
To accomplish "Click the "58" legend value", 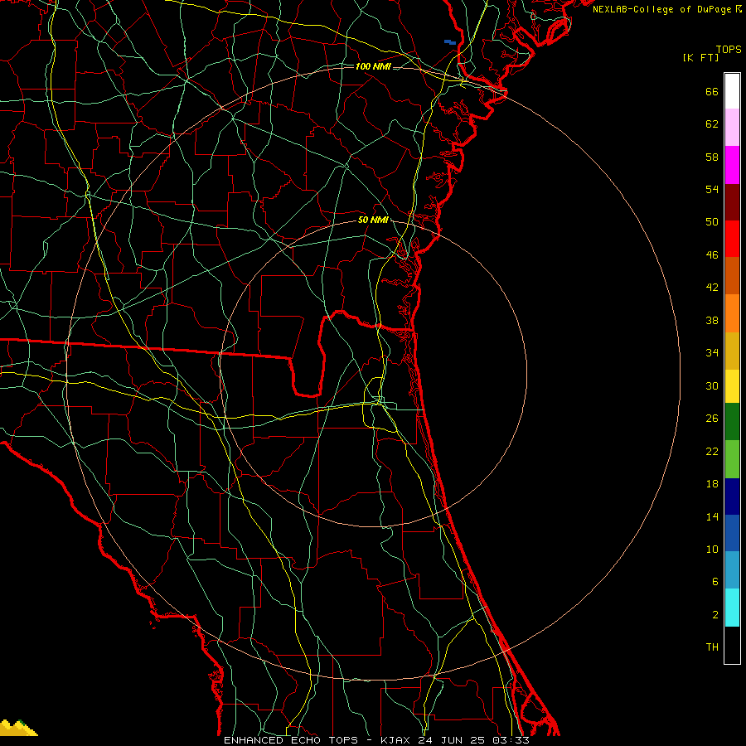I will tap(712, 157).
